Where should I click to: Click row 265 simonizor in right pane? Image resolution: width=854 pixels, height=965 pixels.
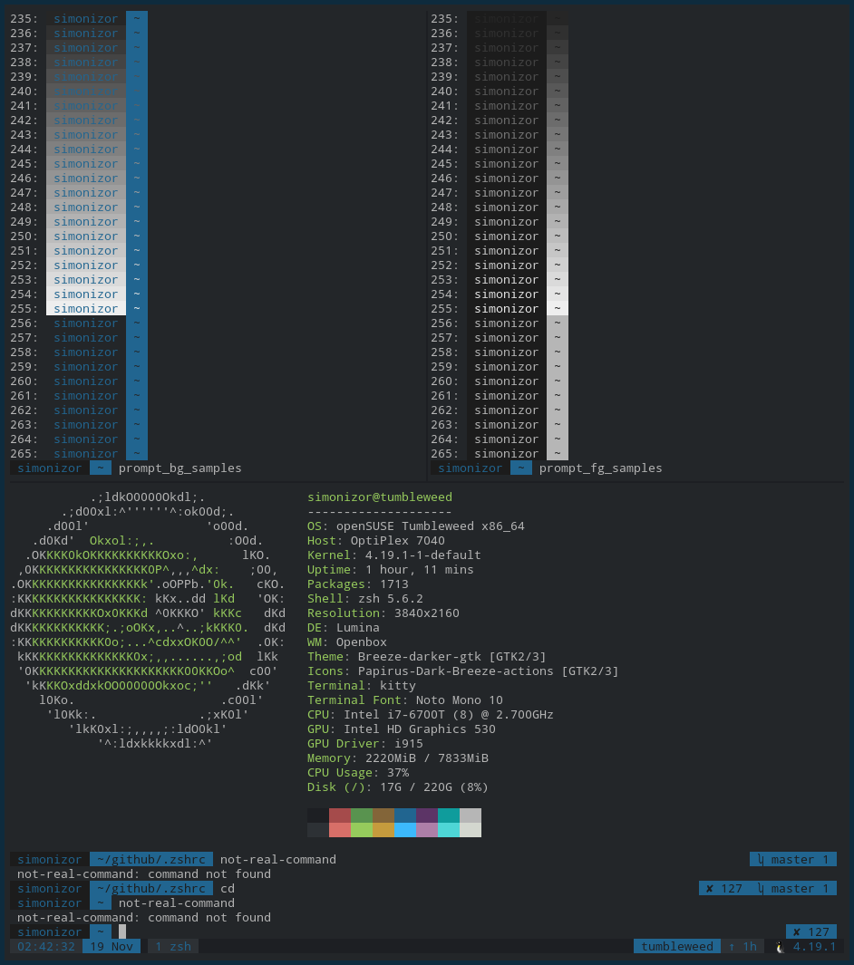pos(506,454)
